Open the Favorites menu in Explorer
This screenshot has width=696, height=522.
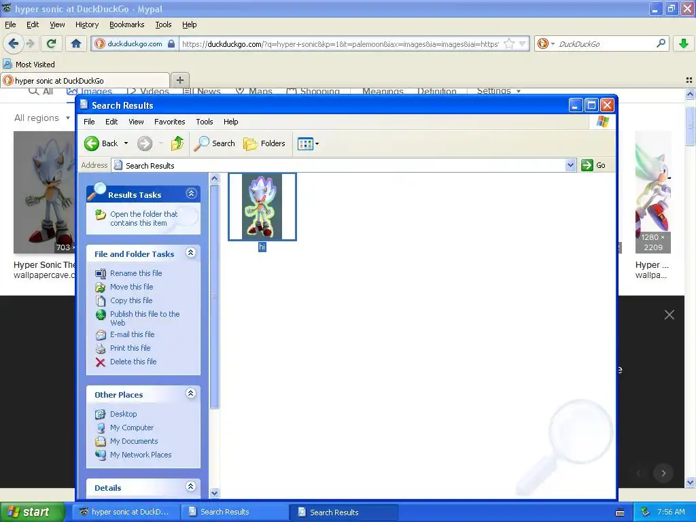[169, 122]
